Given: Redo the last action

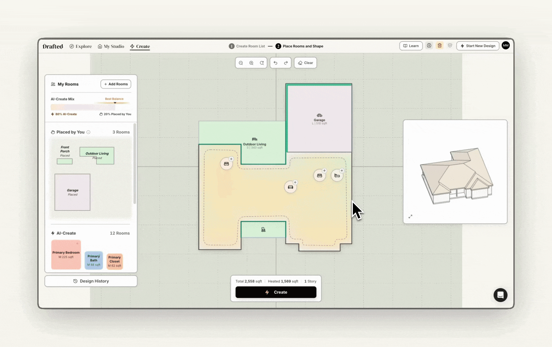Looking at the screenshot, I should pos(286,63).
